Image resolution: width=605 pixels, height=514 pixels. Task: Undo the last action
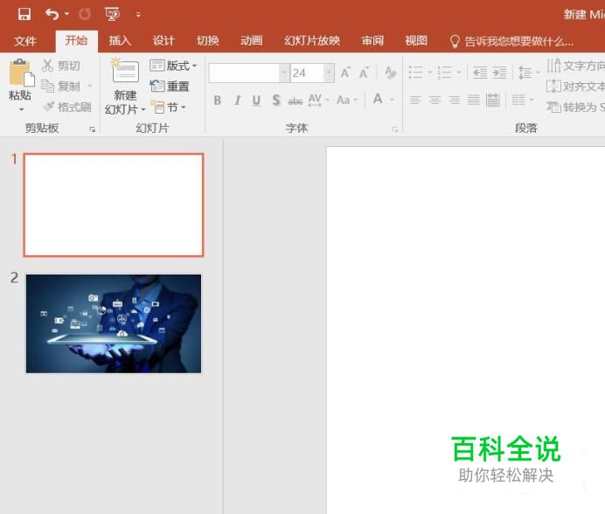coord(52,14)
